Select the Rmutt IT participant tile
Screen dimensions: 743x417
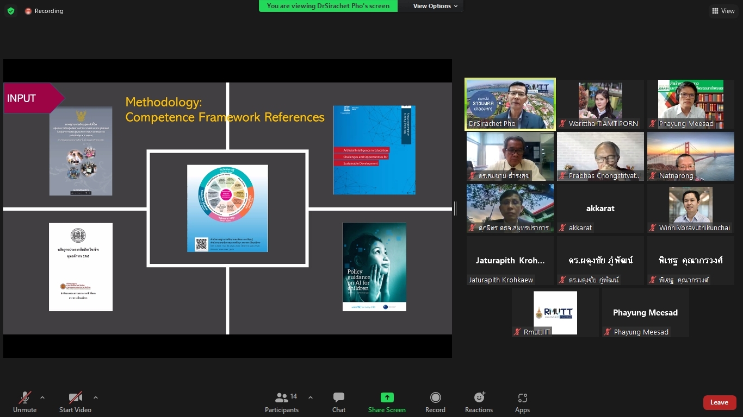click(x=555, y=313)
